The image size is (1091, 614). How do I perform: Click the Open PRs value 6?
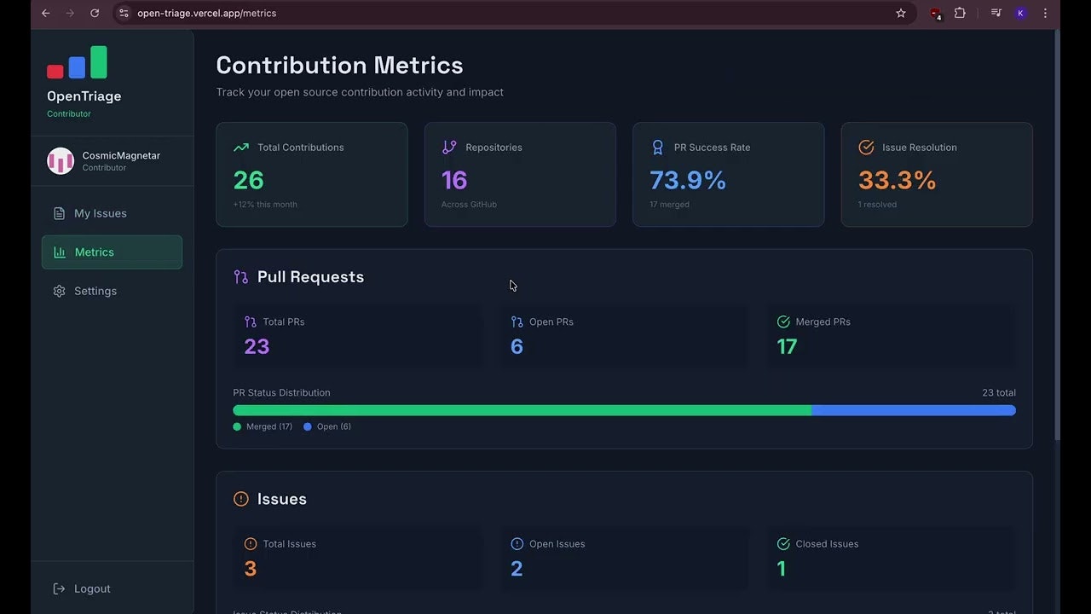point(517,346)
